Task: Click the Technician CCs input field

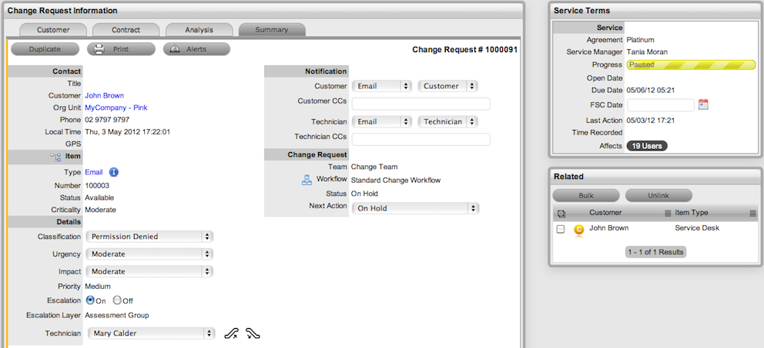Action: 421,140
